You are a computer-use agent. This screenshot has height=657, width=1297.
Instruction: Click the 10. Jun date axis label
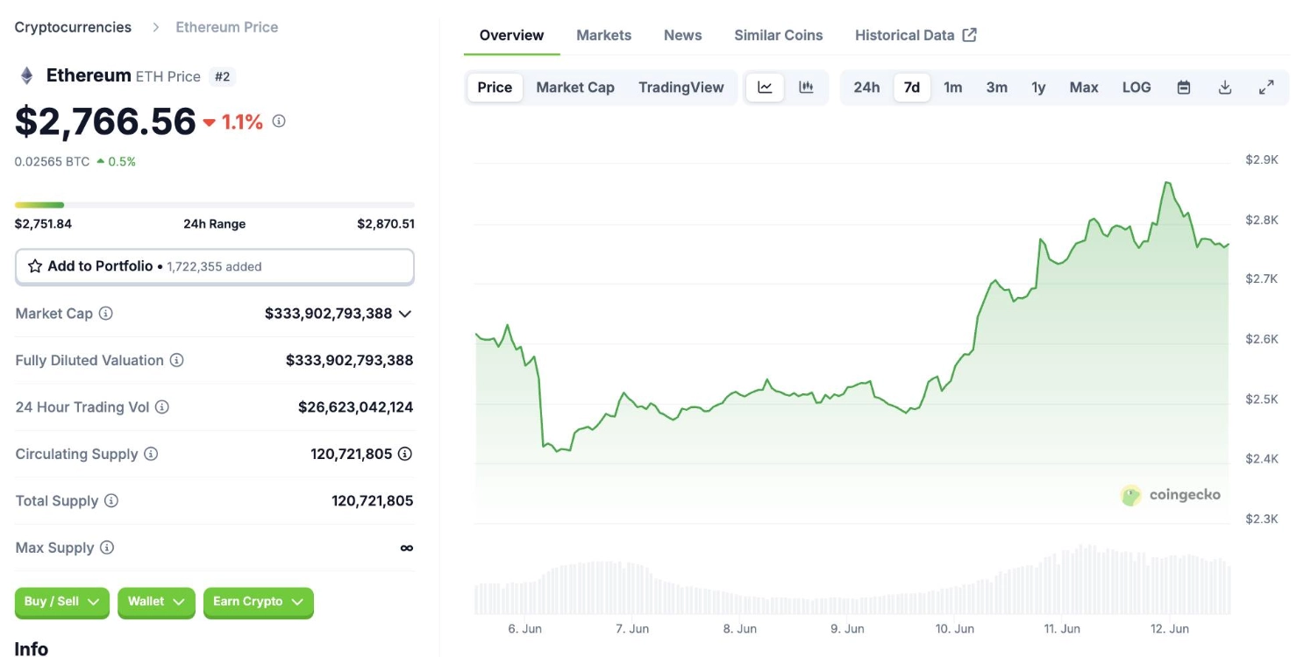(954, 629)
